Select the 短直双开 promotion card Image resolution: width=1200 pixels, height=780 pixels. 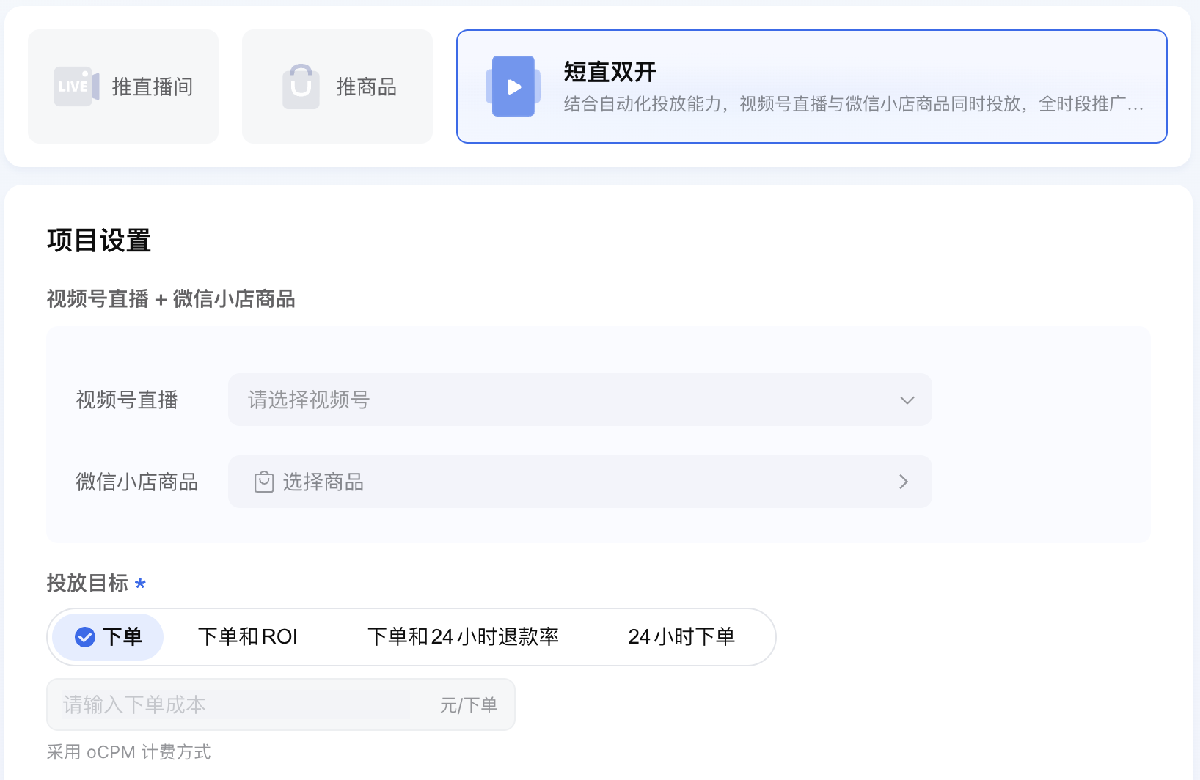click(811, 86)
